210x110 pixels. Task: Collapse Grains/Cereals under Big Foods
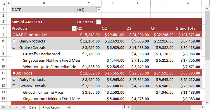click(14, 86)
